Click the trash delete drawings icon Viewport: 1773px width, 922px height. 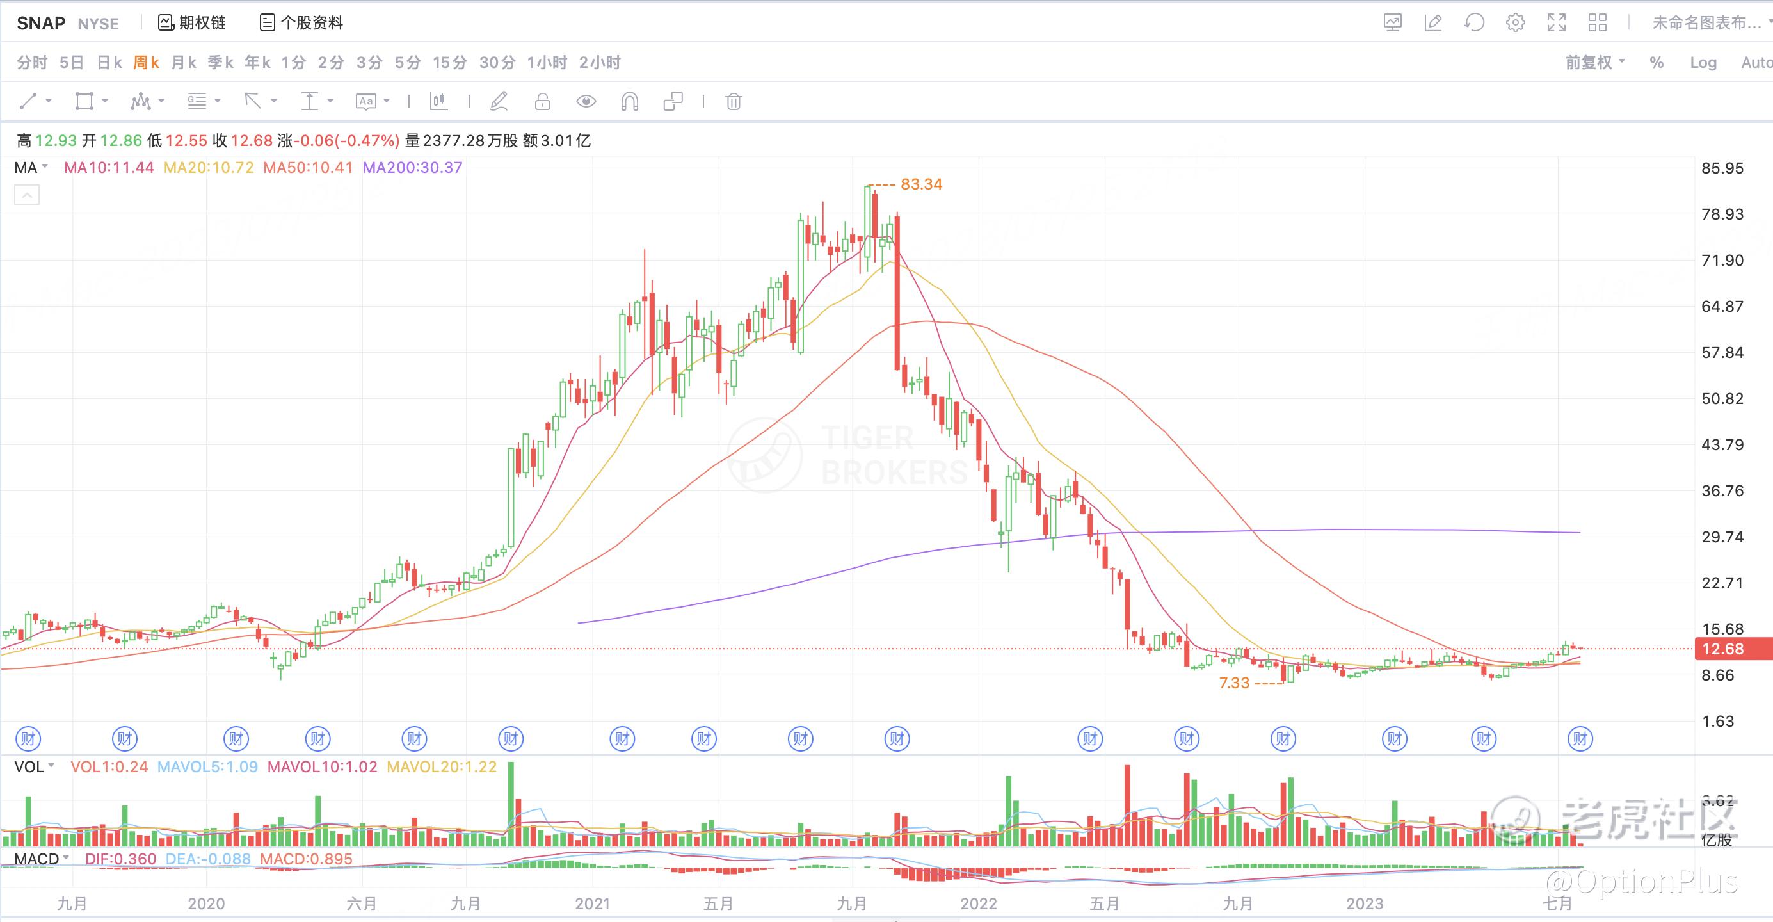pos(734,102)
